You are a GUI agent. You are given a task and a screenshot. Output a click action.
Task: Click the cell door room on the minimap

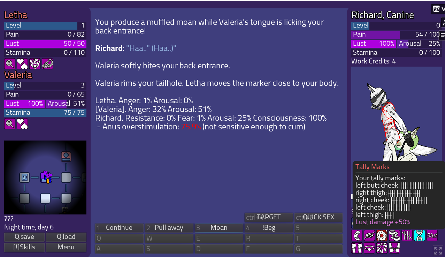point(24,177)
